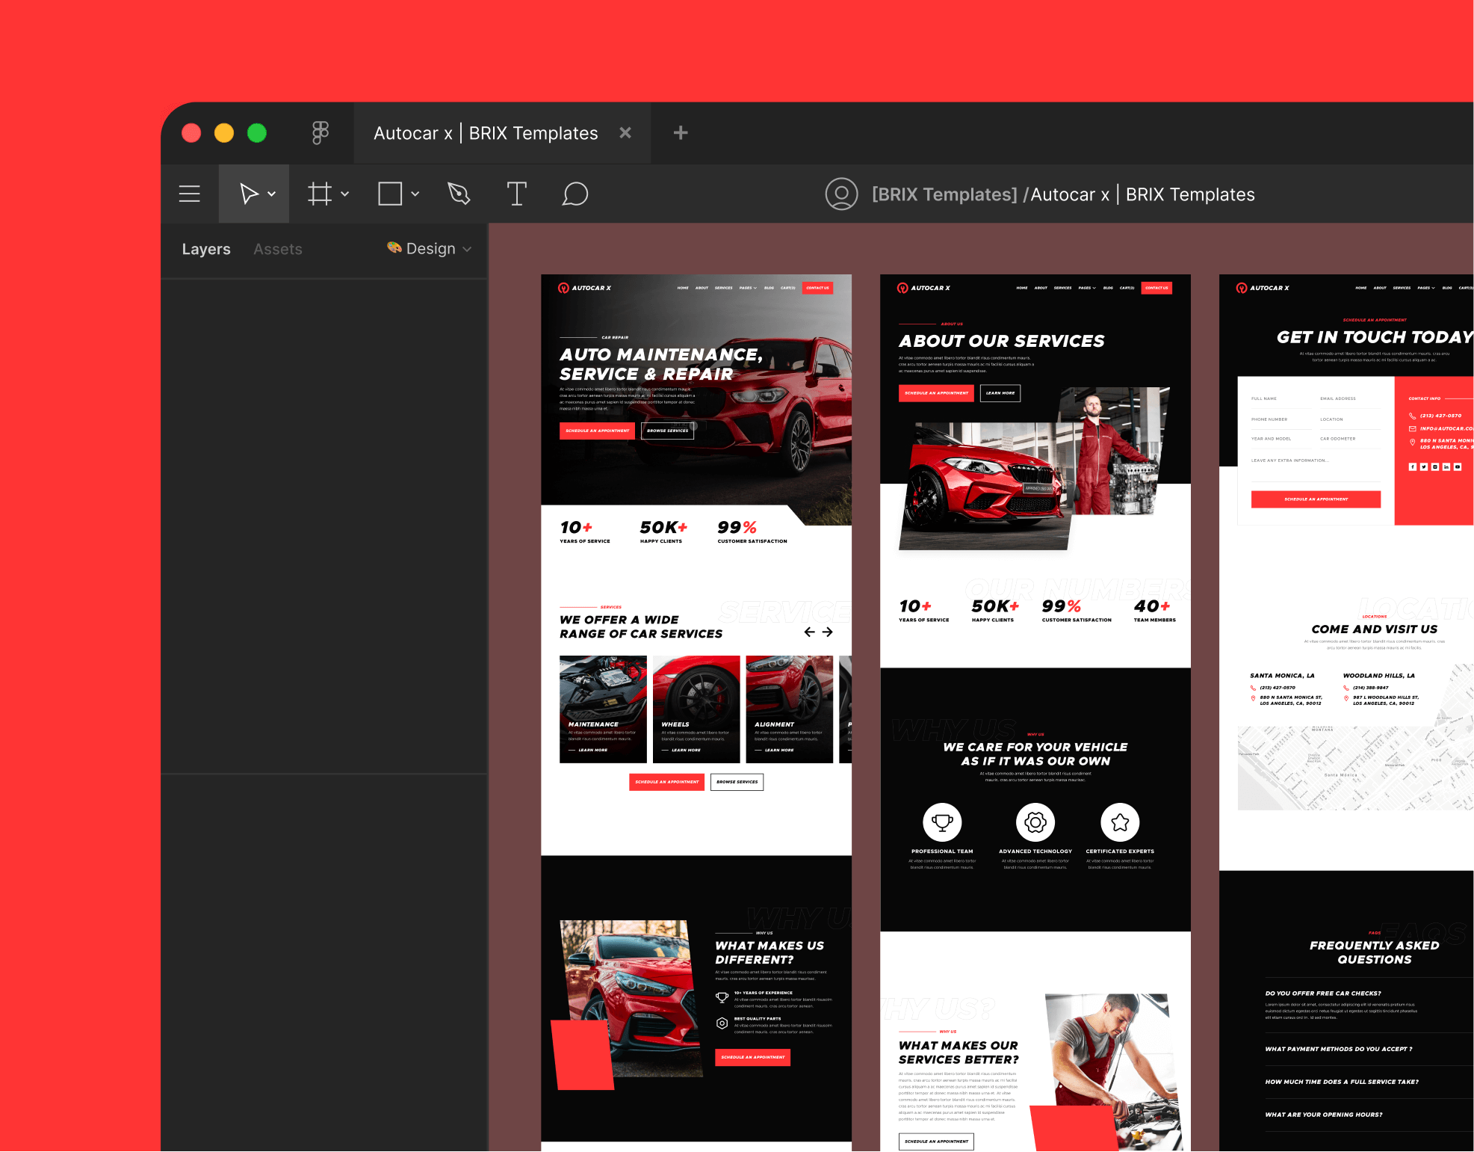Click the Browse Services button
Image resolution: width=1474 pixels, height=1152 pixels.
pyautogui.click(x=667, y=431)
